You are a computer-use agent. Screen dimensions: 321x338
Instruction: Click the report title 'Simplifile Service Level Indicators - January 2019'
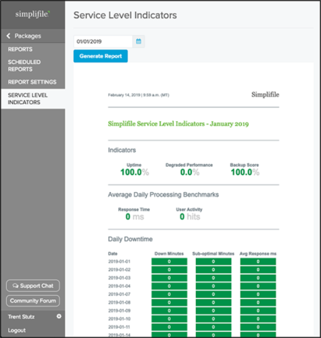pos(178,124)
